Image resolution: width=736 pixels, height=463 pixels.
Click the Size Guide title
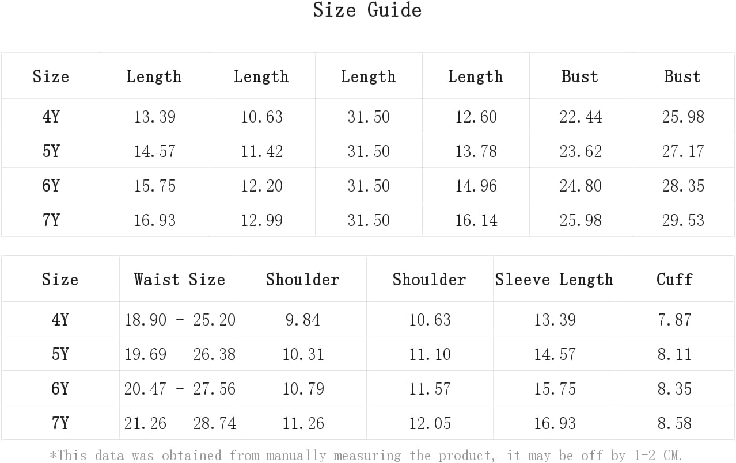367,10
